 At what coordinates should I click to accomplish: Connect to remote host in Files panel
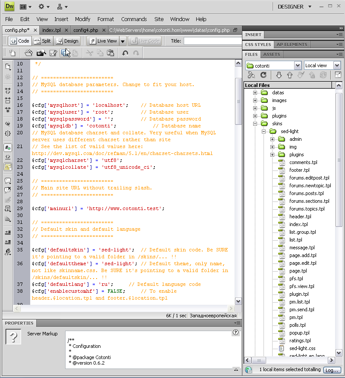point(251,75)
